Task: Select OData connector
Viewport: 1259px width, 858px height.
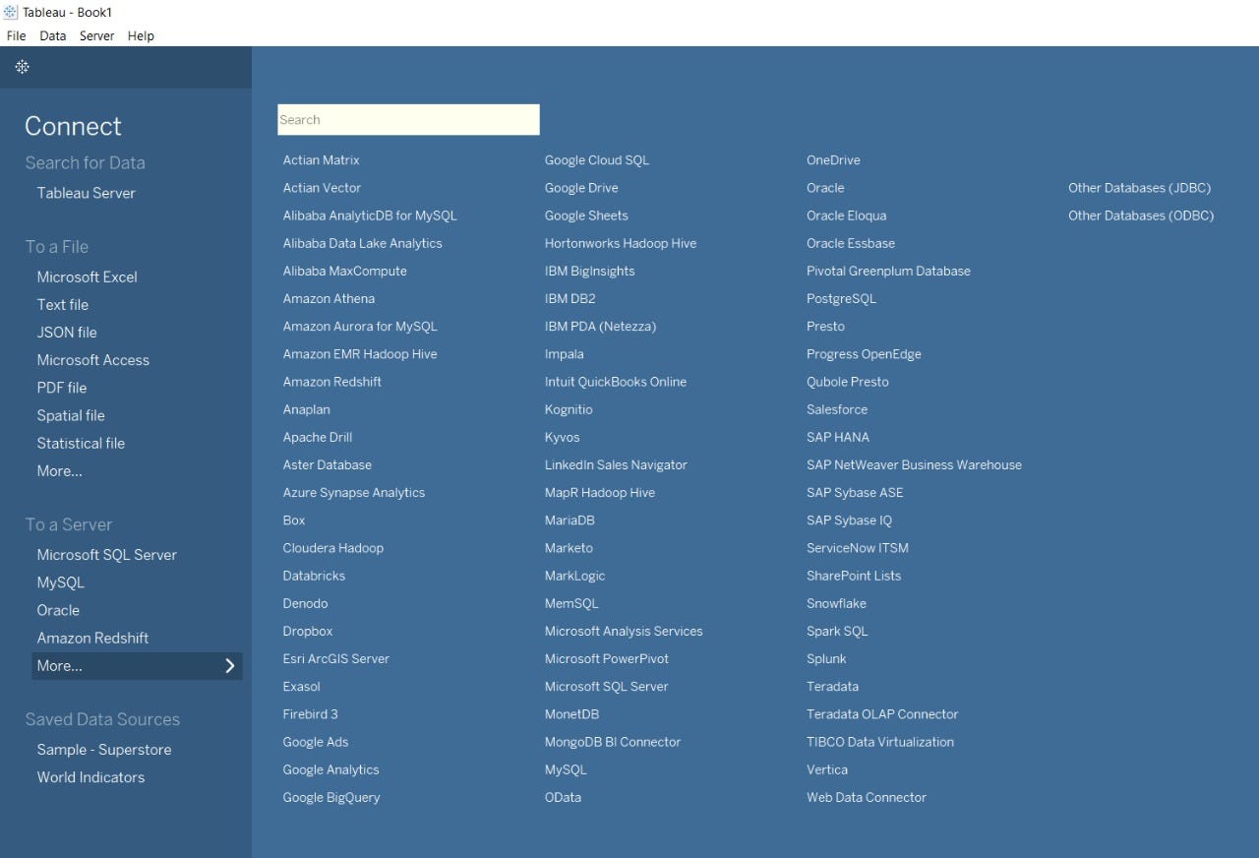Action: (x=563, y=798)
